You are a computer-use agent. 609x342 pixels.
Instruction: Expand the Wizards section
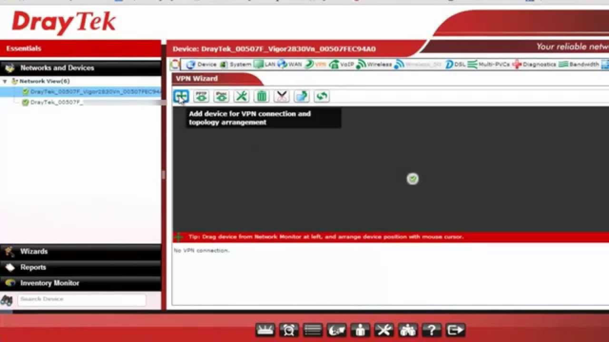click(x=81, y=251)
